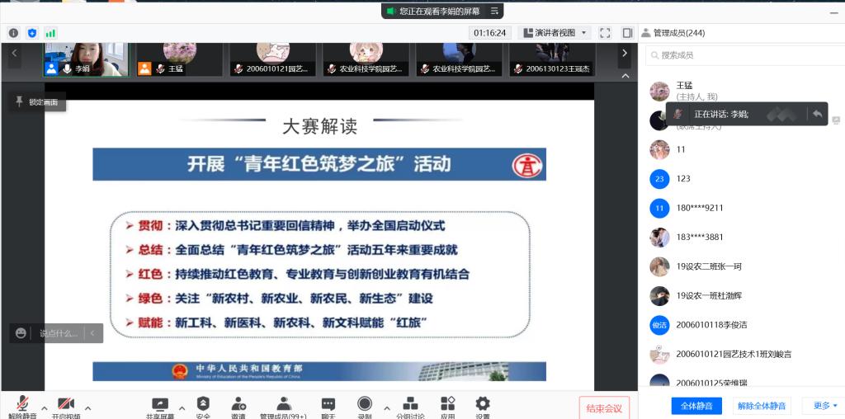Expand the share screen options arrow

(182, 407)
